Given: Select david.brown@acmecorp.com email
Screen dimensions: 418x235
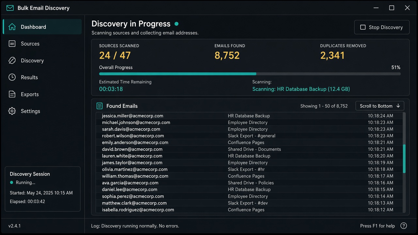Looking at the screenshot, I should point(132,149).
